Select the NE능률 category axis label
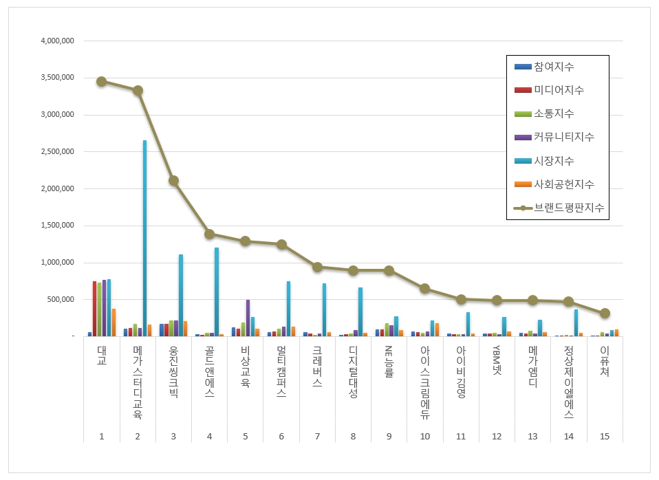Screen dimensions: 659x480 [389, 362]
